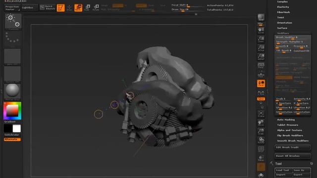Click the L.Sym icon

(x=261, y=92)
